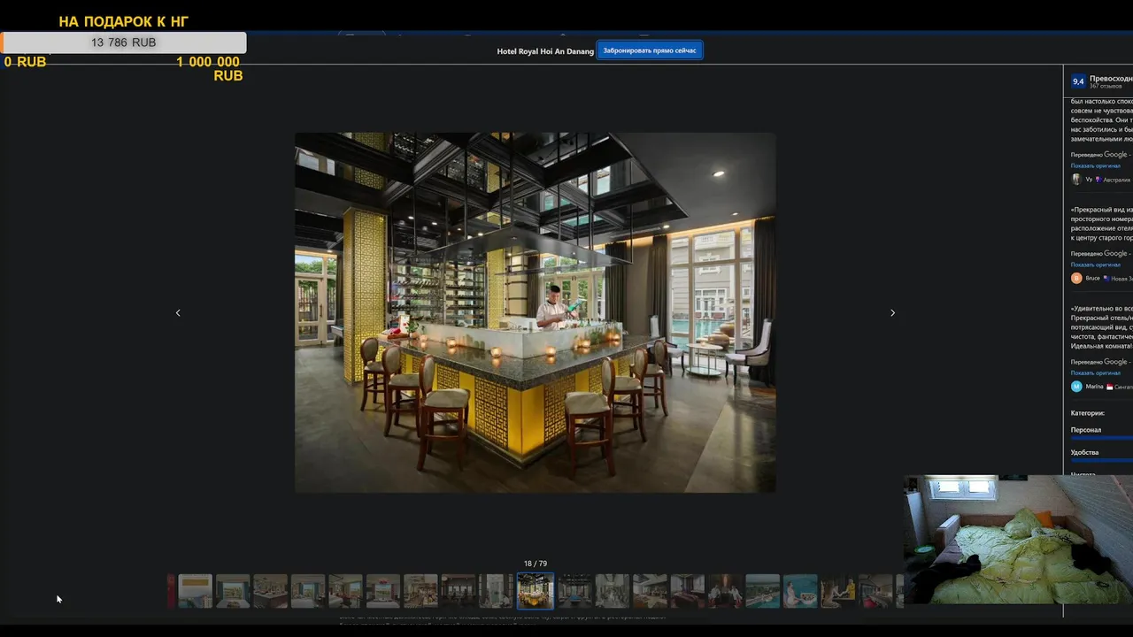Click the 'НА ПОДАРОК К НГ' overlay title
Screen dimensions: 1133x637
click(x=124, y=21)
